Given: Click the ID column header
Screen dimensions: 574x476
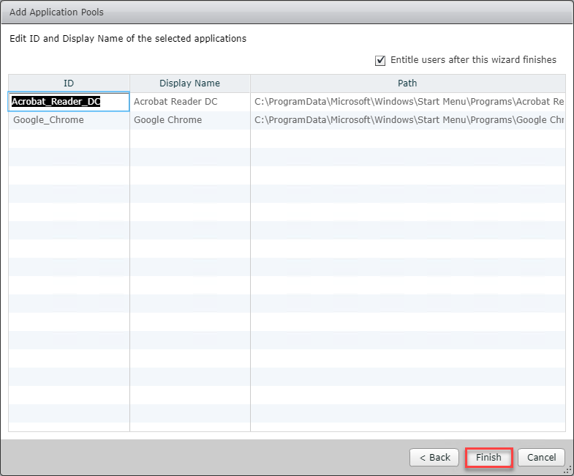Looking at the screenshot, I should 69,83.
